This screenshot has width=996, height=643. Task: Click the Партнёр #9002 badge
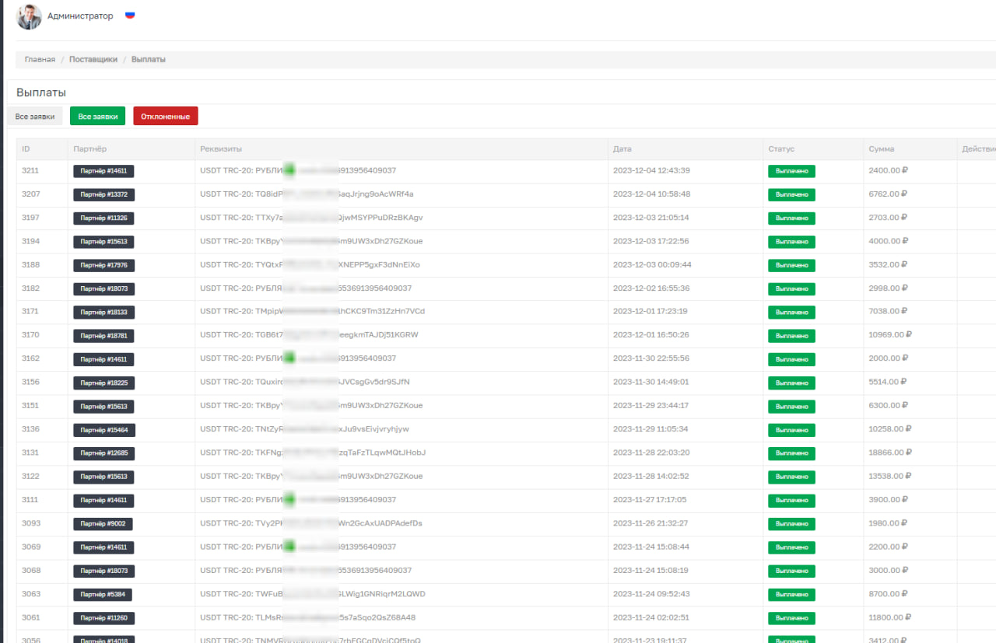pyautogui.click(x=103, y=524)
